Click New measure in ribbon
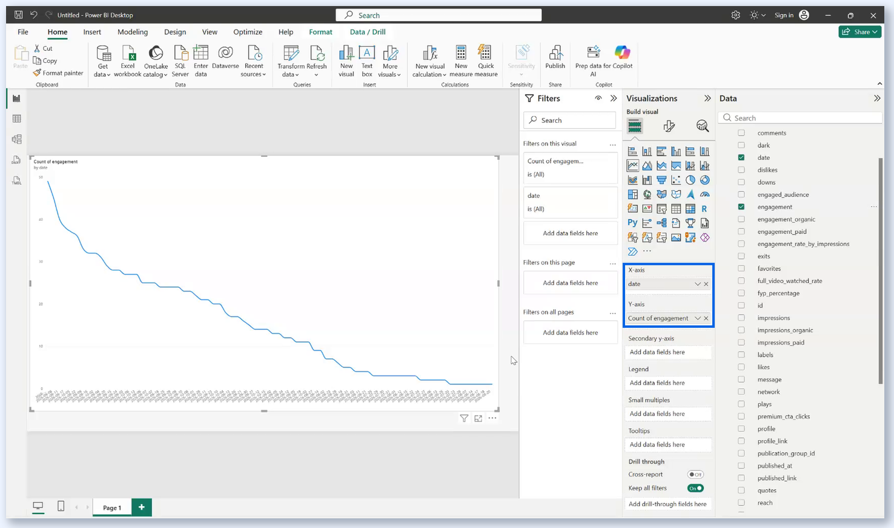Screen dimensions: 894x528 pos(461,60)
